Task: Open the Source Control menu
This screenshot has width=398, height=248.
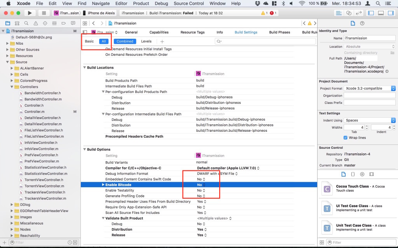Action: [189, 3]
